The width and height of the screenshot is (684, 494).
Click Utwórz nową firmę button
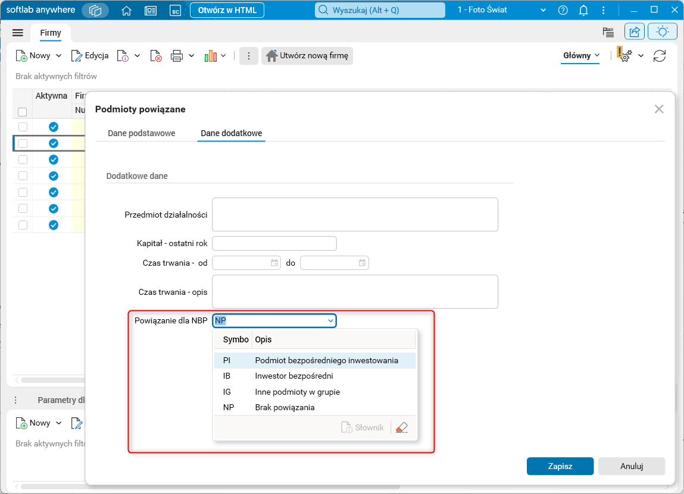(307, 56)
